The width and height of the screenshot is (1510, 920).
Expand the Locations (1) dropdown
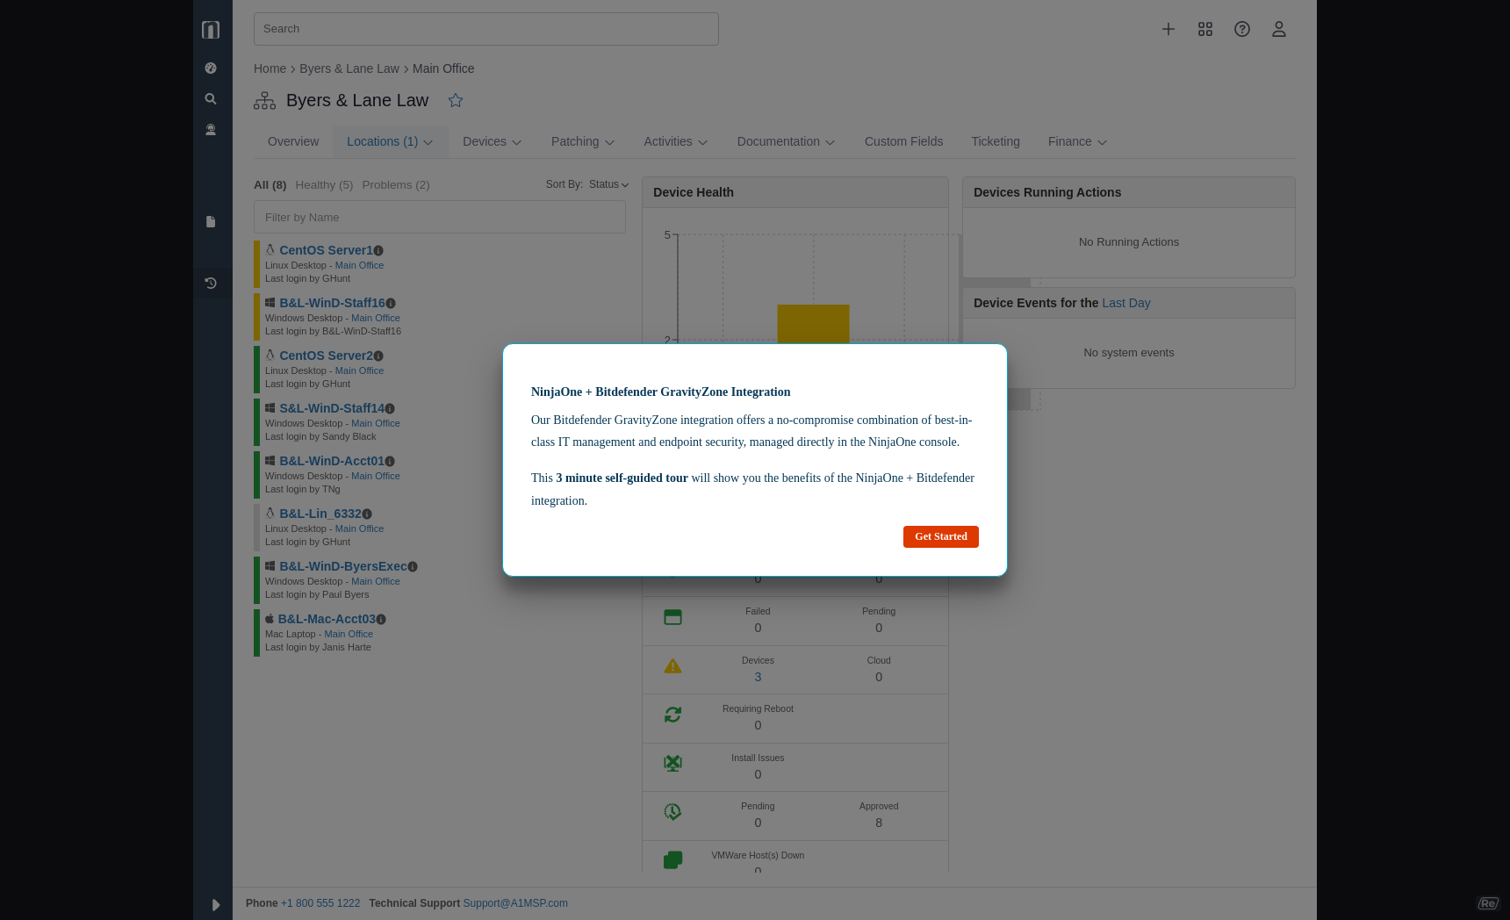click(x=390, y=141)
